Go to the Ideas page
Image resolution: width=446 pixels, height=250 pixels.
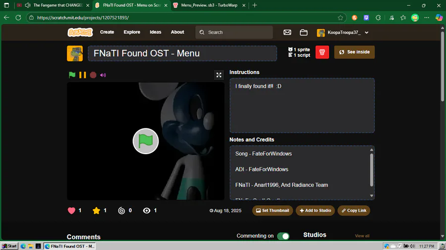click(155, 32)
